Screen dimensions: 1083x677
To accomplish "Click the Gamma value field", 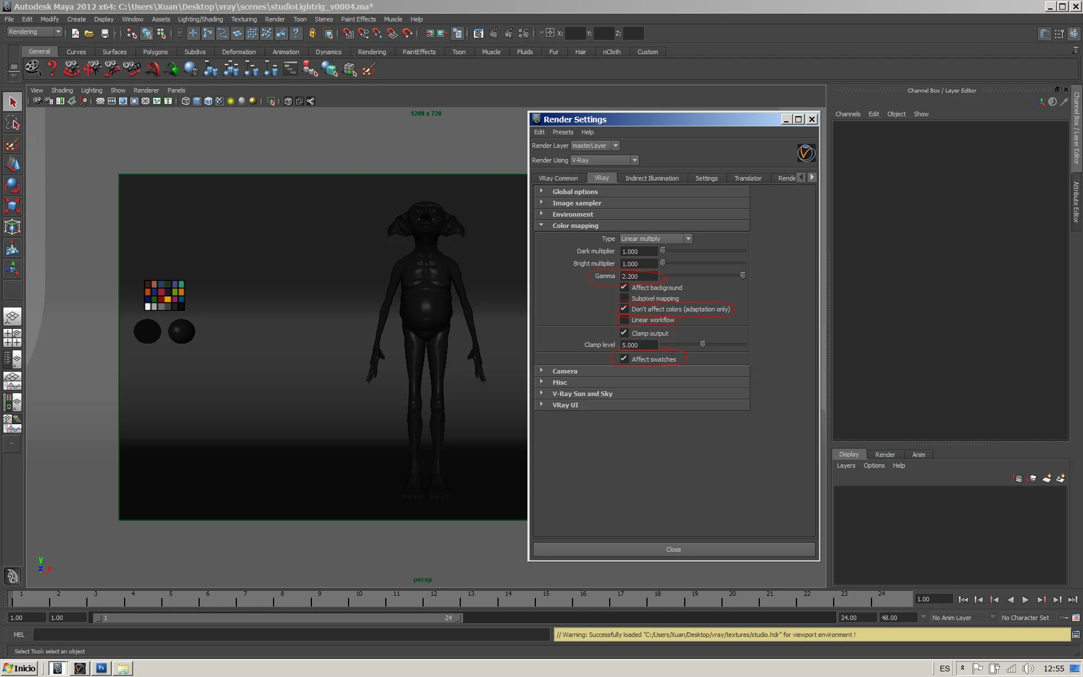I will click(639, 276).
